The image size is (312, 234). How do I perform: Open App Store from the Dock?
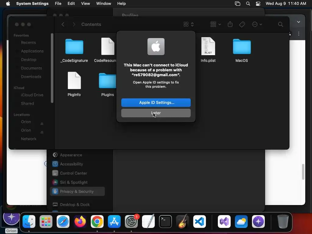point(114,222)
